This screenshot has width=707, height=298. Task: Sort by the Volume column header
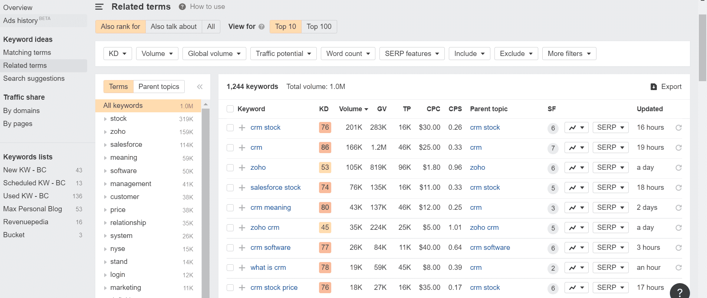pyautogui.click(x=353, y=109)
